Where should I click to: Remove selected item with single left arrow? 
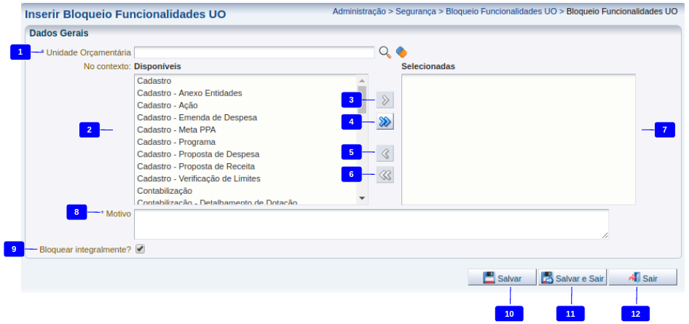[x=385, y=154]
